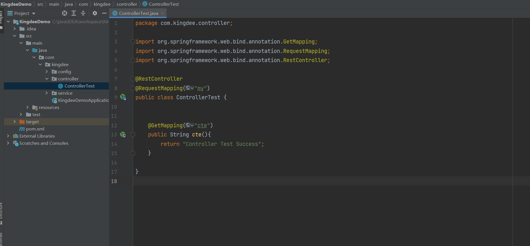Open the Structure side tool window tab

[1, 213]
